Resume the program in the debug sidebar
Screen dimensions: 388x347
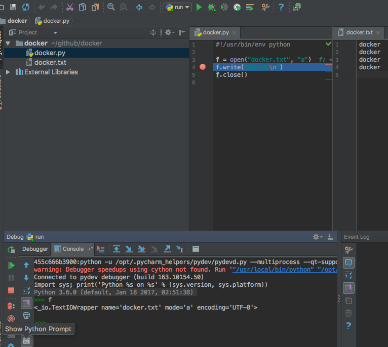pyautogui.click(x=11, y=266)
